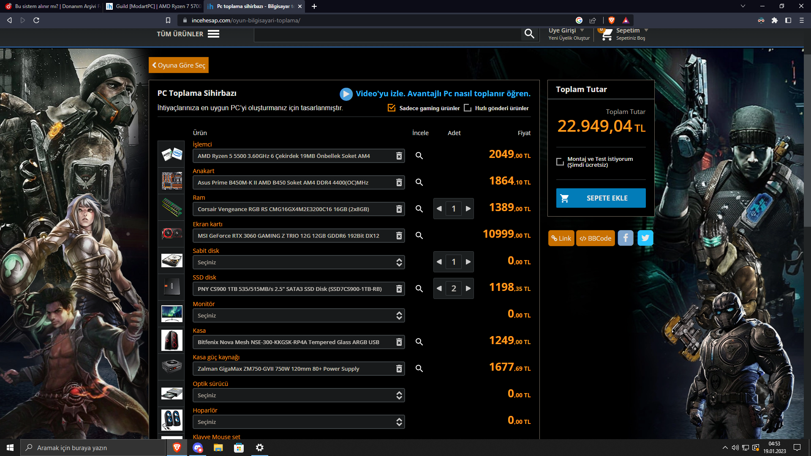Enable Hızlı gönderi ürünler checkbox
Screen dimensions: 811x456
(x=468, y=108)
